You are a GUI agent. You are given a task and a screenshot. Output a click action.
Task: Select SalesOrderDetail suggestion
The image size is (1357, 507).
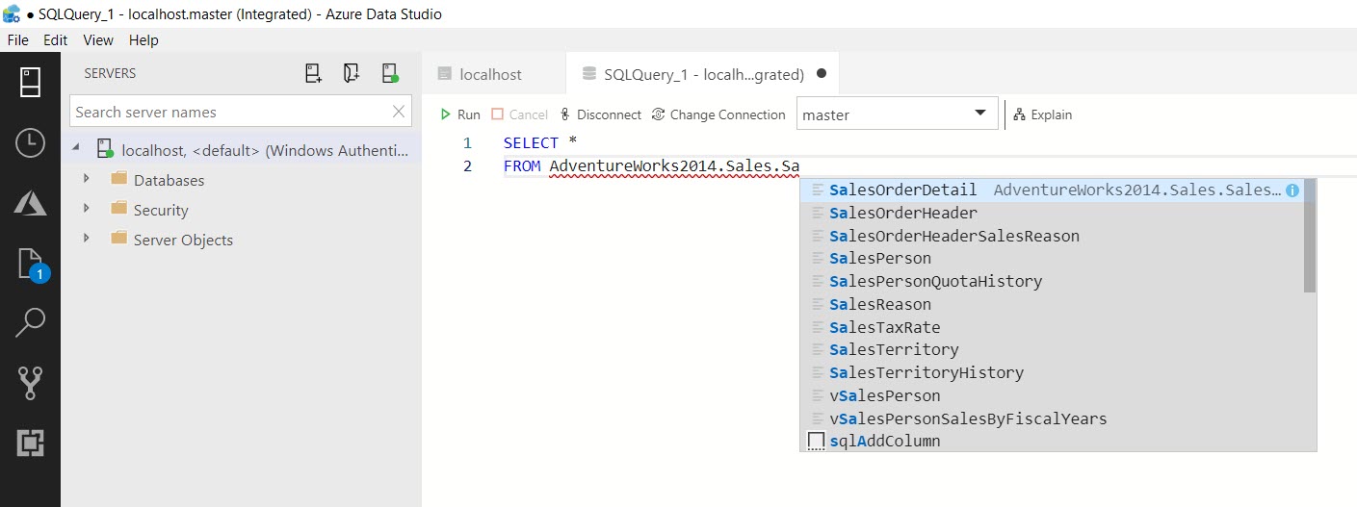(x=1051, y=190)
